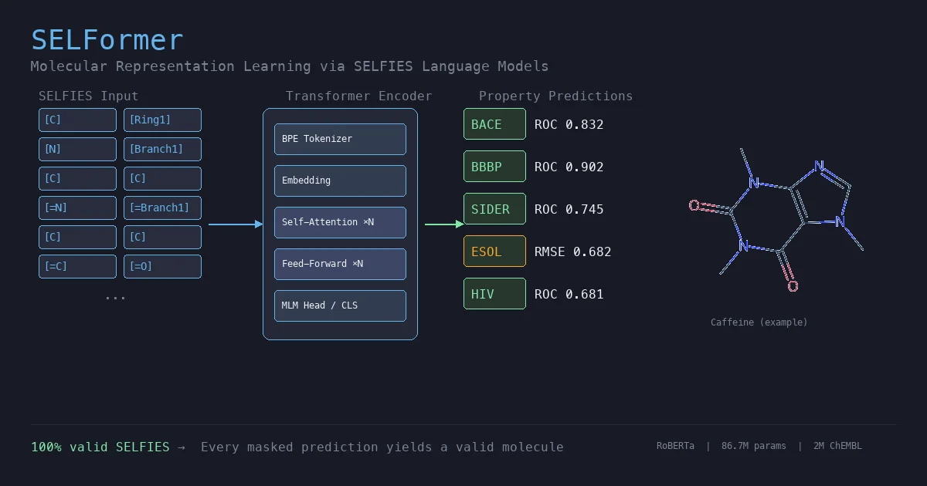
Task: Click the BACE prediction button
Action: pyautogui.click(x=494, y=124)
